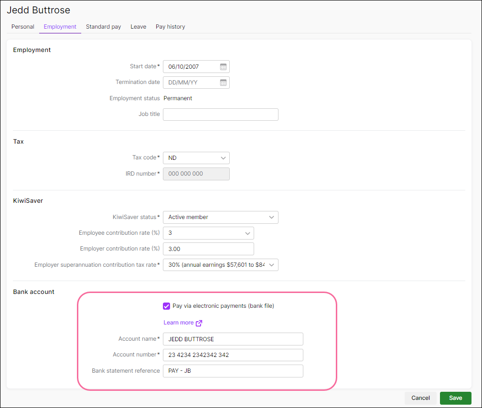Screen dimensions: 482x408
Task: Expand the Tax code dropdown
Action: pyautogui.click(x=196, y=158)
